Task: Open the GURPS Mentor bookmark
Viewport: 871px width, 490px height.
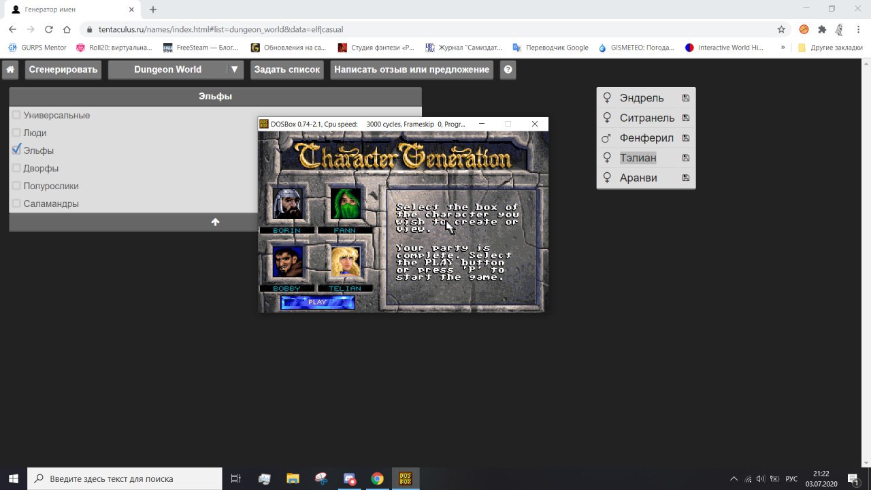Action: pyautogui.click(x=38, y=48)
